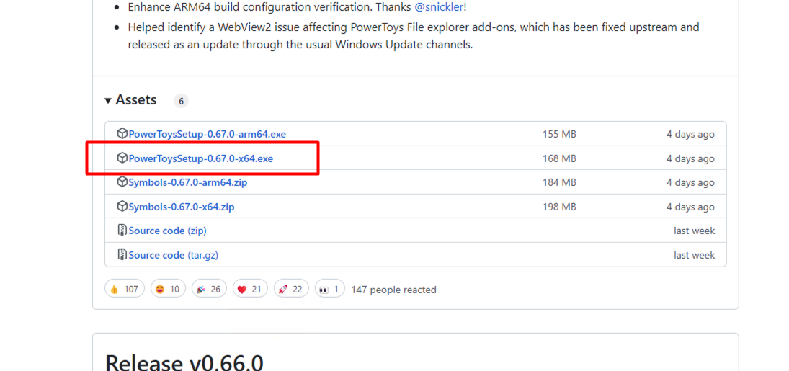789x371 pixels.
Task: Click '4 days ago' for Symbols x64.zip row
Action: tap(690, 207)
